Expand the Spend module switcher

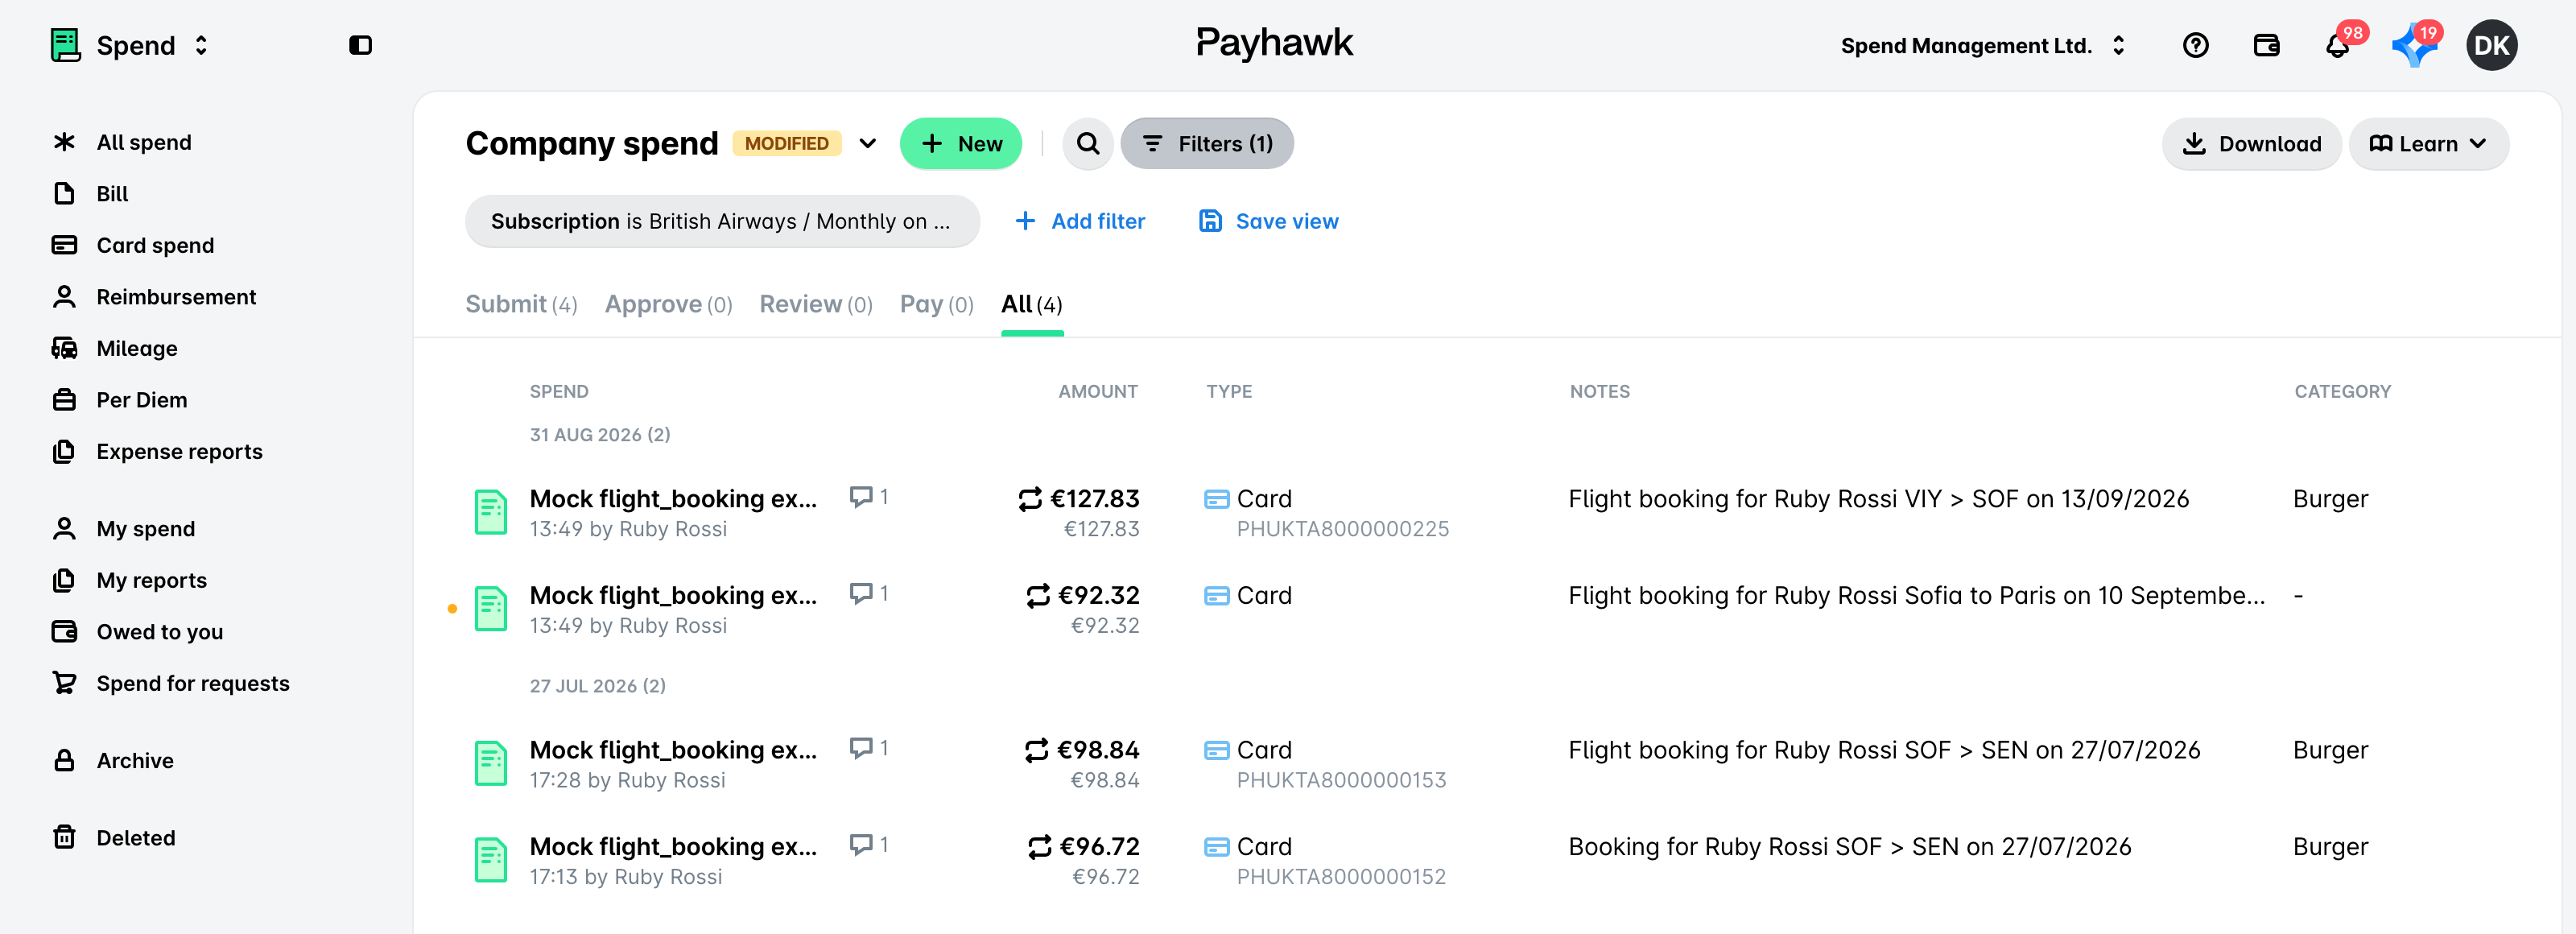click(x=201, y=45)
